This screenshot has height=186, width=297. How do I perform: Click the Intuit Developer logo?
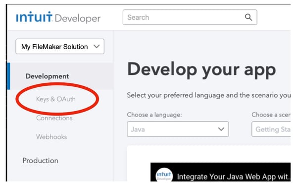(58, 17)
